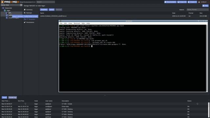Click the Create CT cube icon
This screenshot has width=210, height=118.
coord(189,2)
